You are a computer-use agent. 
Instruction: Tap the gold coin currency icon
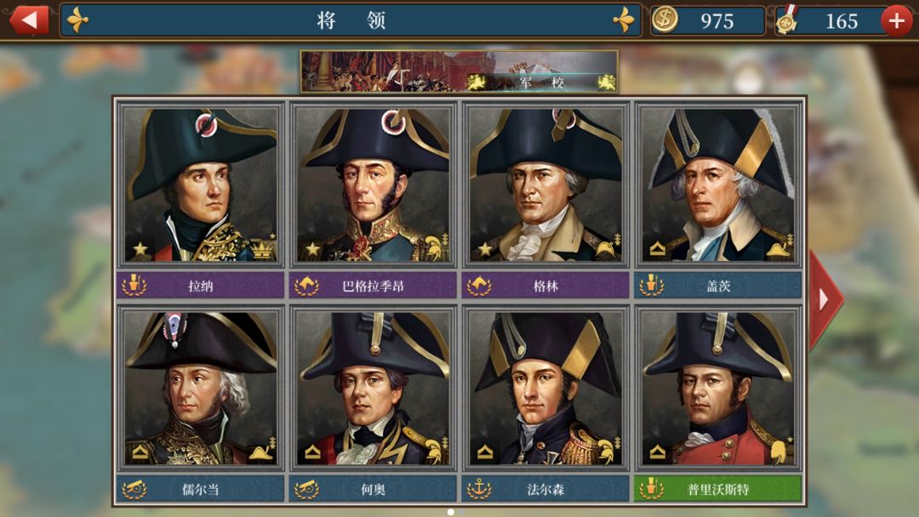665,20
